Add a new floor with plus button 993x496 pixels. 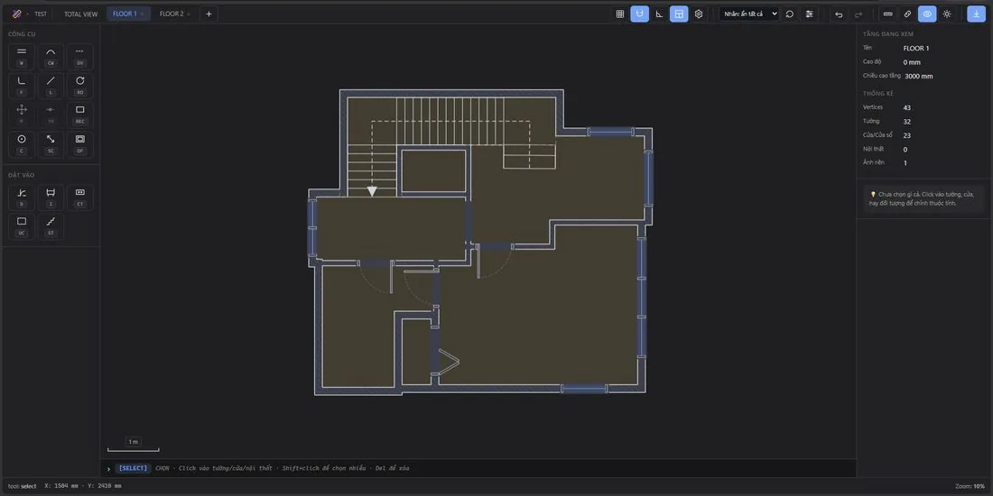click(x=209, y=14)
